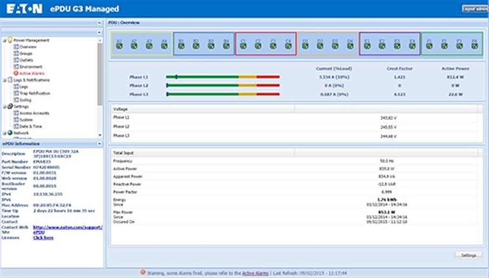Open Overview in the navigation tree

point(28,47)
